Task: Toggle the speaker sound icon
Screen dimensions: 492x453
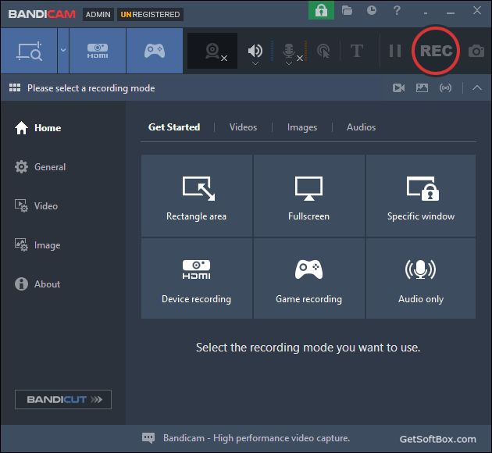Action: [255, 50]
